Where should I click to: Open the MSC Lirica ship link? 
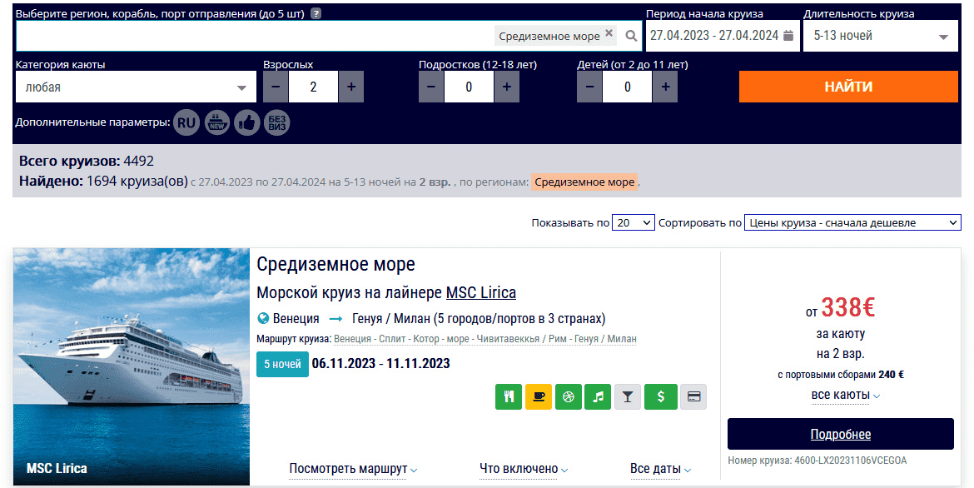pos(480,292)
